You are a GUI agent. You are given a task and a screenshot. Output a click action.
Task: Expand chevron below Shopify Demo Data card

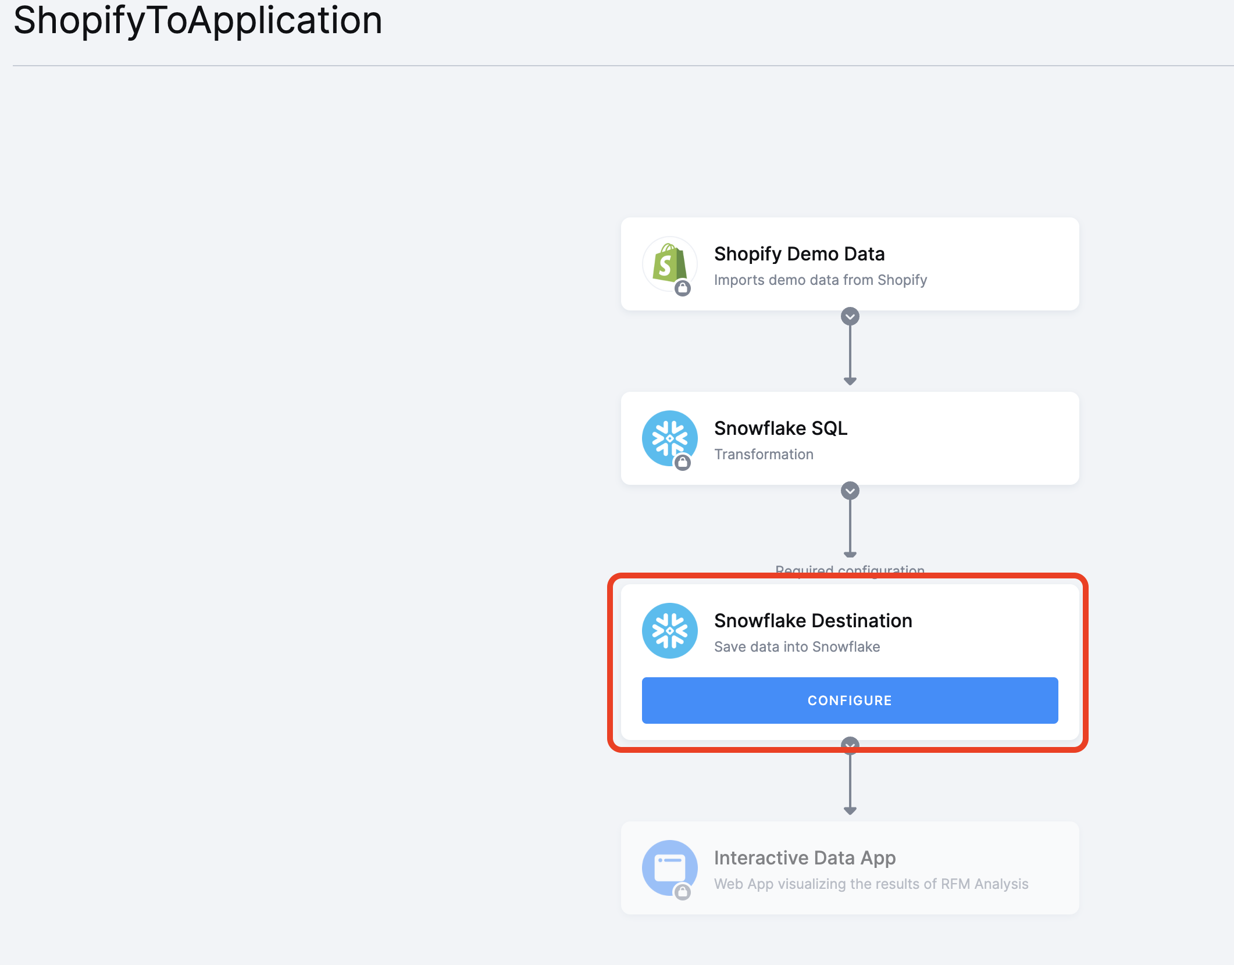point(850,316)
